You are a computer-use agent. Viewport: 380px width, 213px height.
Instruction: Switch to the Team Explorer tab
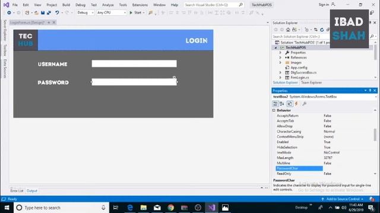click(311, 83)
